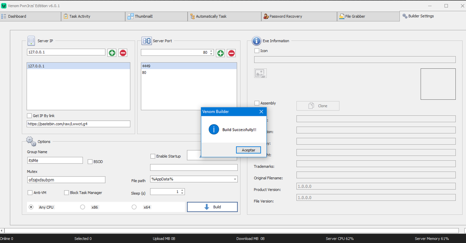This screenshot has width=466, height=243.
Task: Click the Venom app logo in the title bar
Action: point(4,6)
